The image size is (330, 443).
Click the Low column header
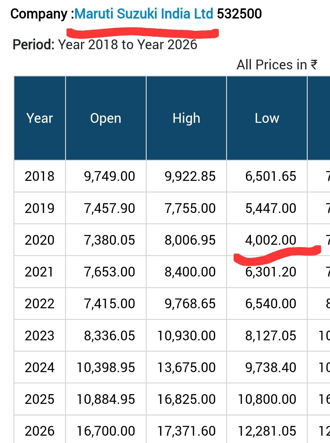point(267,118)
